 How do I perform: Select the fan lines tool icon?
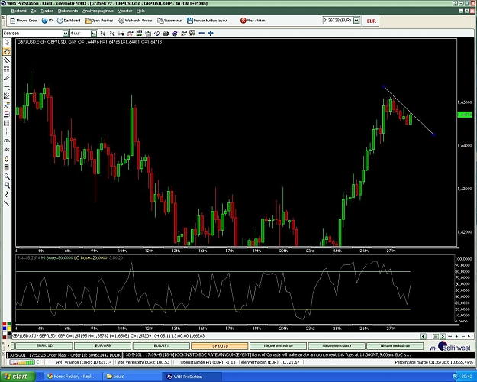[x=7, y=96]
